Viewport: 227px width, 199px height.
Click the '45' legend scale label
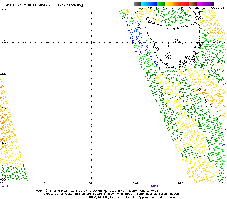click(205, 8)
